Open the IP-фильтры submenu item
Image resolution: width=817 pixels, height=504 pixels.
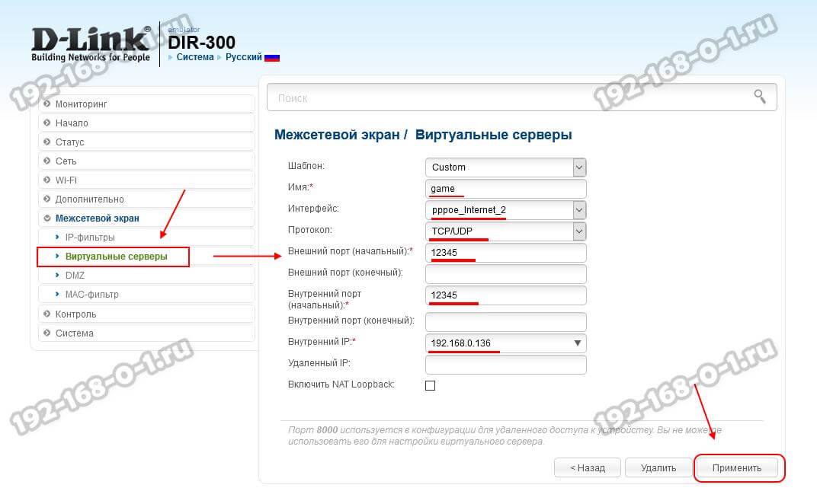click(x=146, y=237)
